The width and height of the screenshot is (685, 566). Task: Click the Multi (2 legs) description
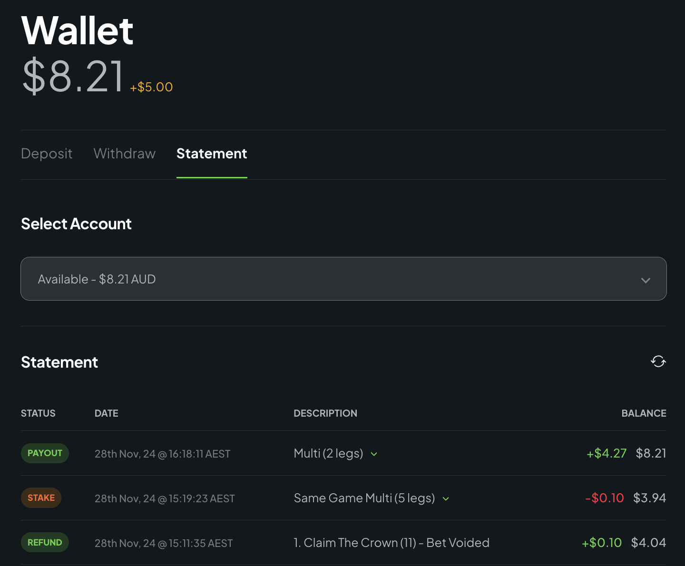tap(328, 453)
